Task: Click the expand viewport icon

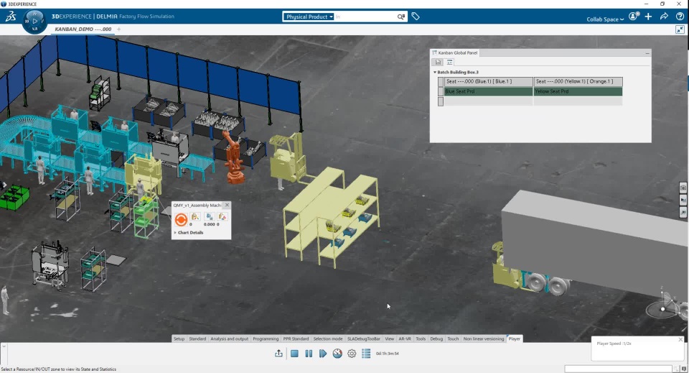Action: click(680, 29)
